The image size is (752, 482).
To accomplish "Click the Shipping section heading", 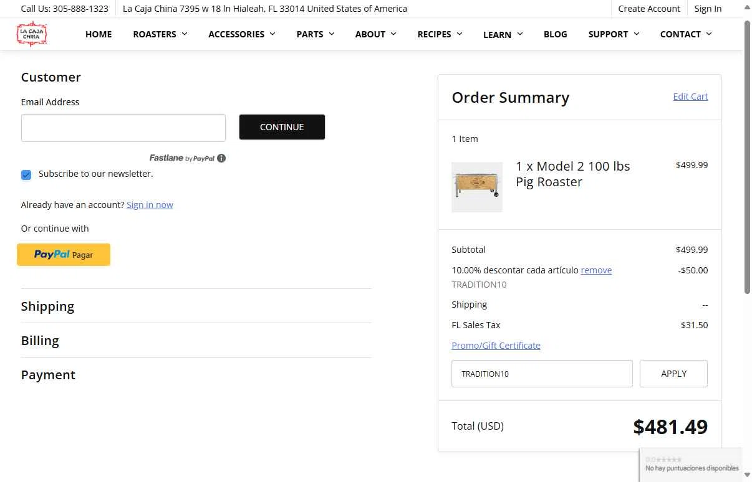I will tap(47, 306).
